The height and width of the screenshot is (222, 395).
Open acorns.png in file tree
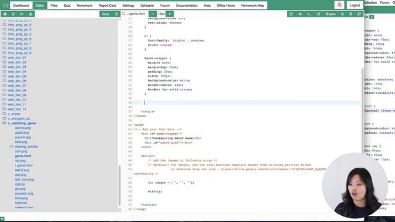point(23,128)
